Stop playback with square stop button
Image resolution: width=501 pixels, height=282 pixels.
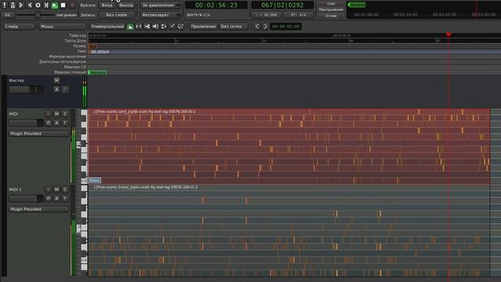click(63, 5)
